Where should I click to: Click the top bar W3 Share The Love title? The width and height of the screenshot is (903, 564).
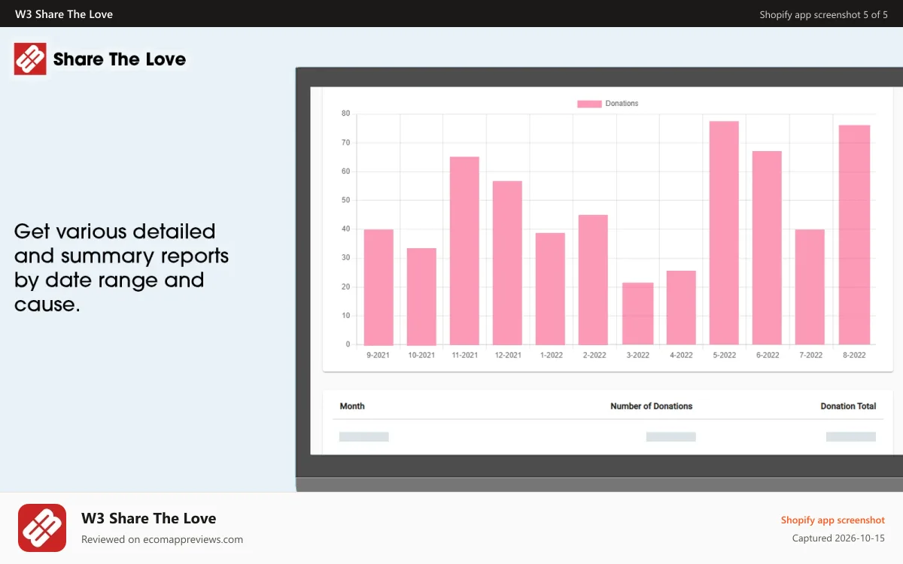[x=64, y=14]
